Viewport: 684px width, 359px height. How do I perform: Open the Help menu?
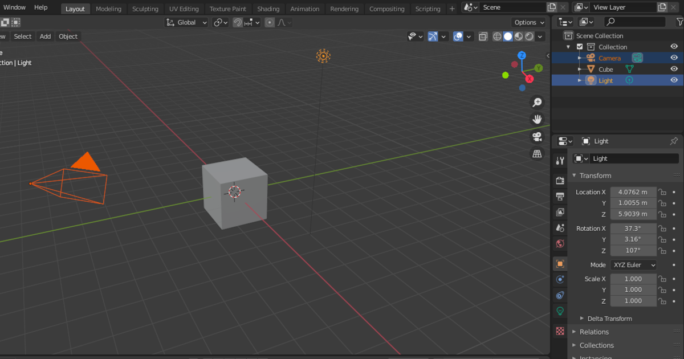41,7
